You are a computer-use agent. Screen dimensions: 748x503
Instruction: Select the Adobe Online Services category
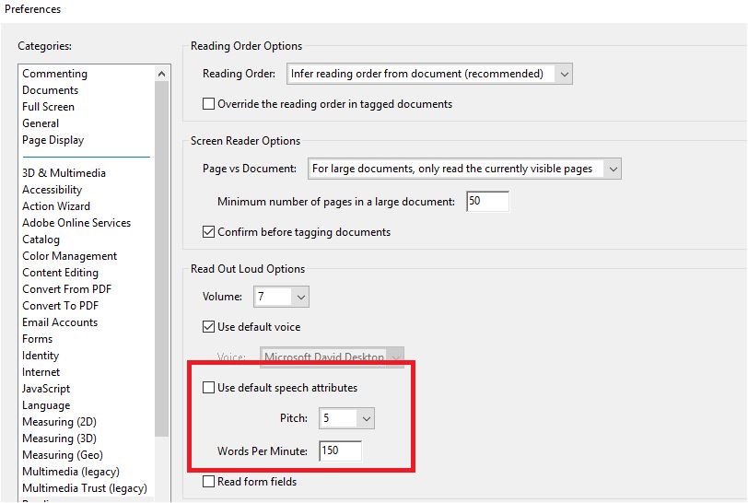tap(76, 223)
